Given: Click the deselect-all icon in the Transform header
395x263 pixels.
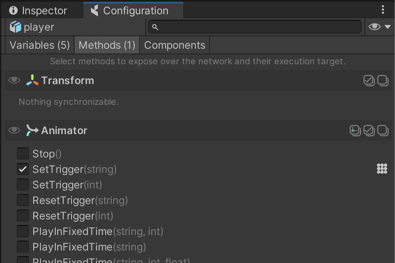Looking at the screenshot, I should pyautogui.click(x=383, y=81).
